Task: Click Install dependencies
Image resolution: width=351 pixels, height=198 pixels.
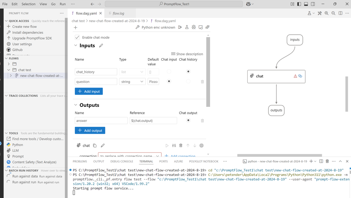Action: (28, 32)
